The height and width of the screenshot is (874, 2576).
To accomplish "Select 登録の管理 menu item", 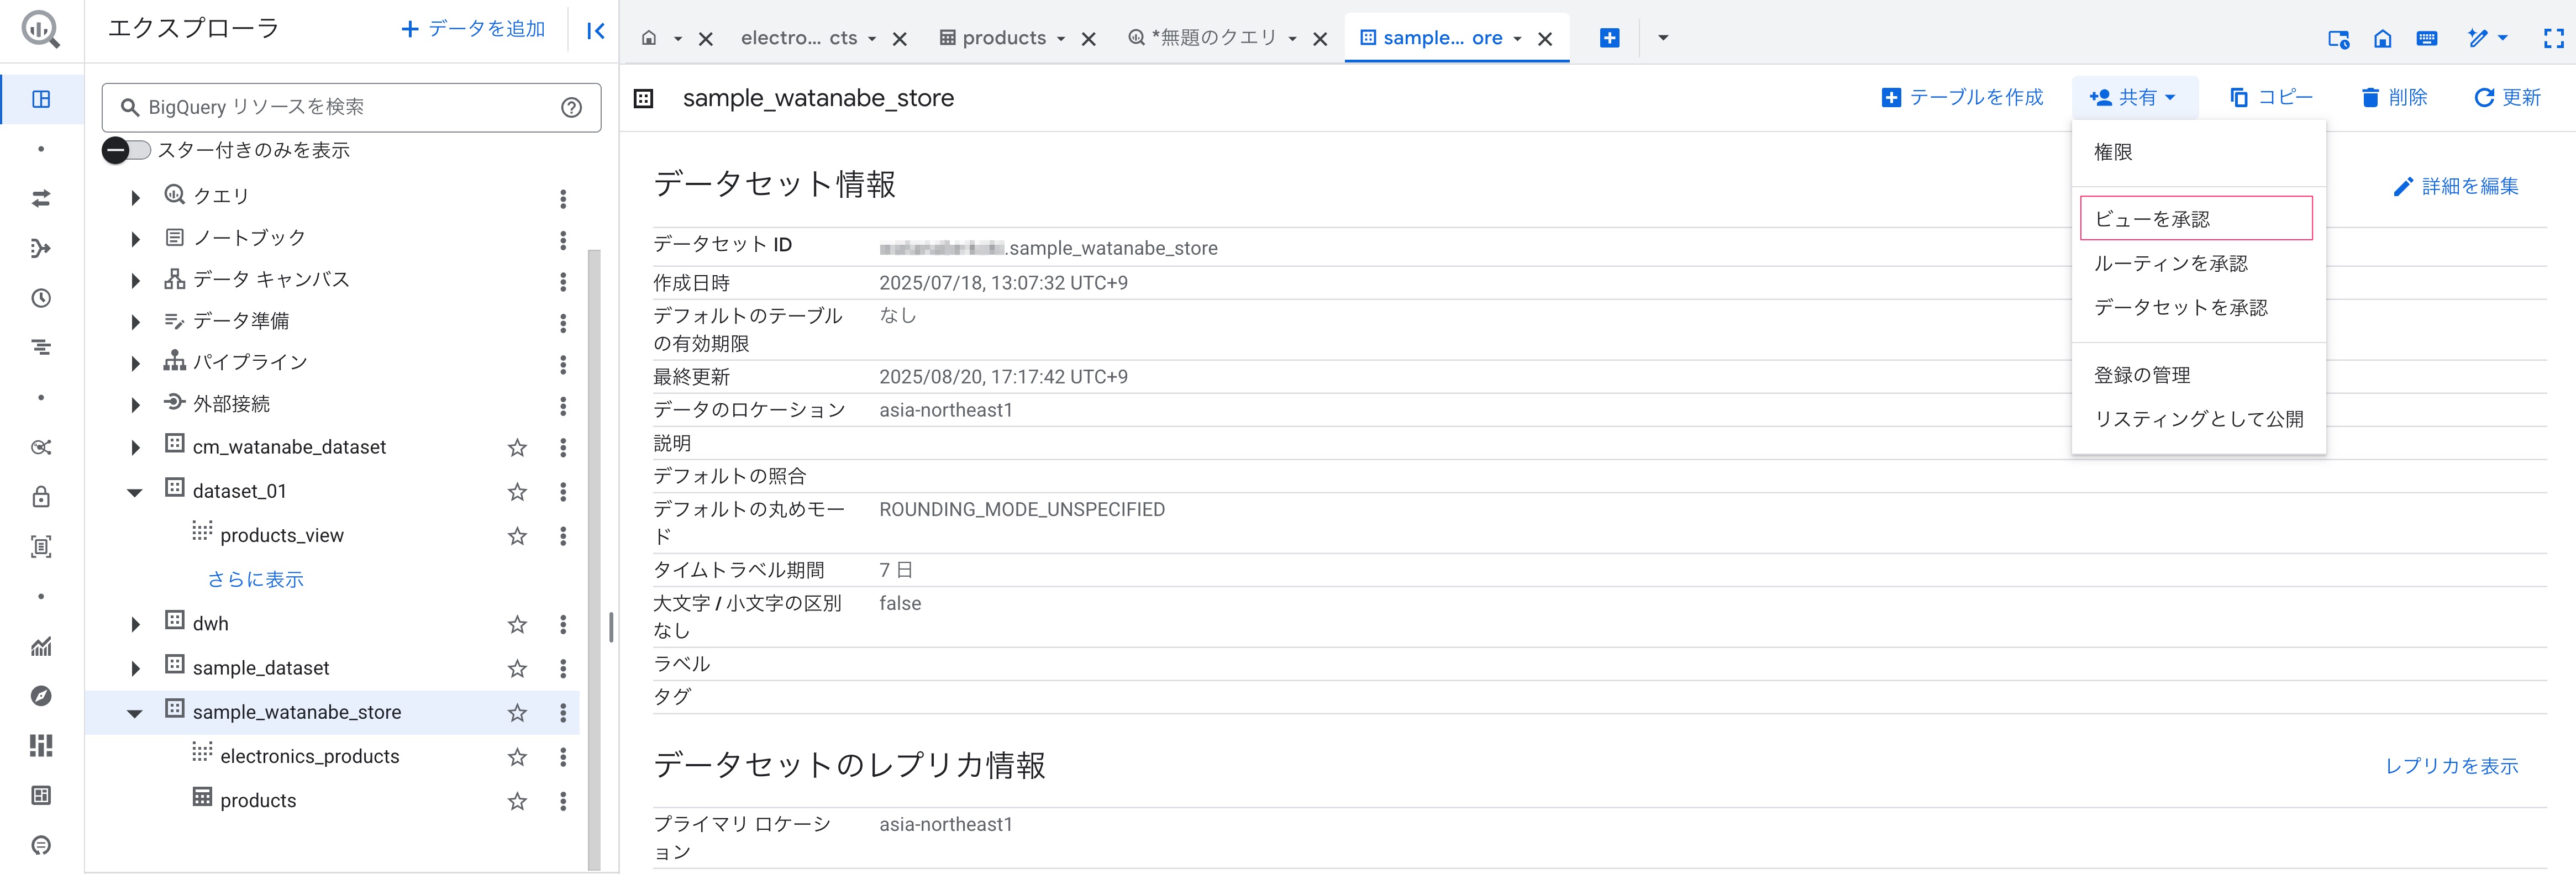I will coord(2198,375).
